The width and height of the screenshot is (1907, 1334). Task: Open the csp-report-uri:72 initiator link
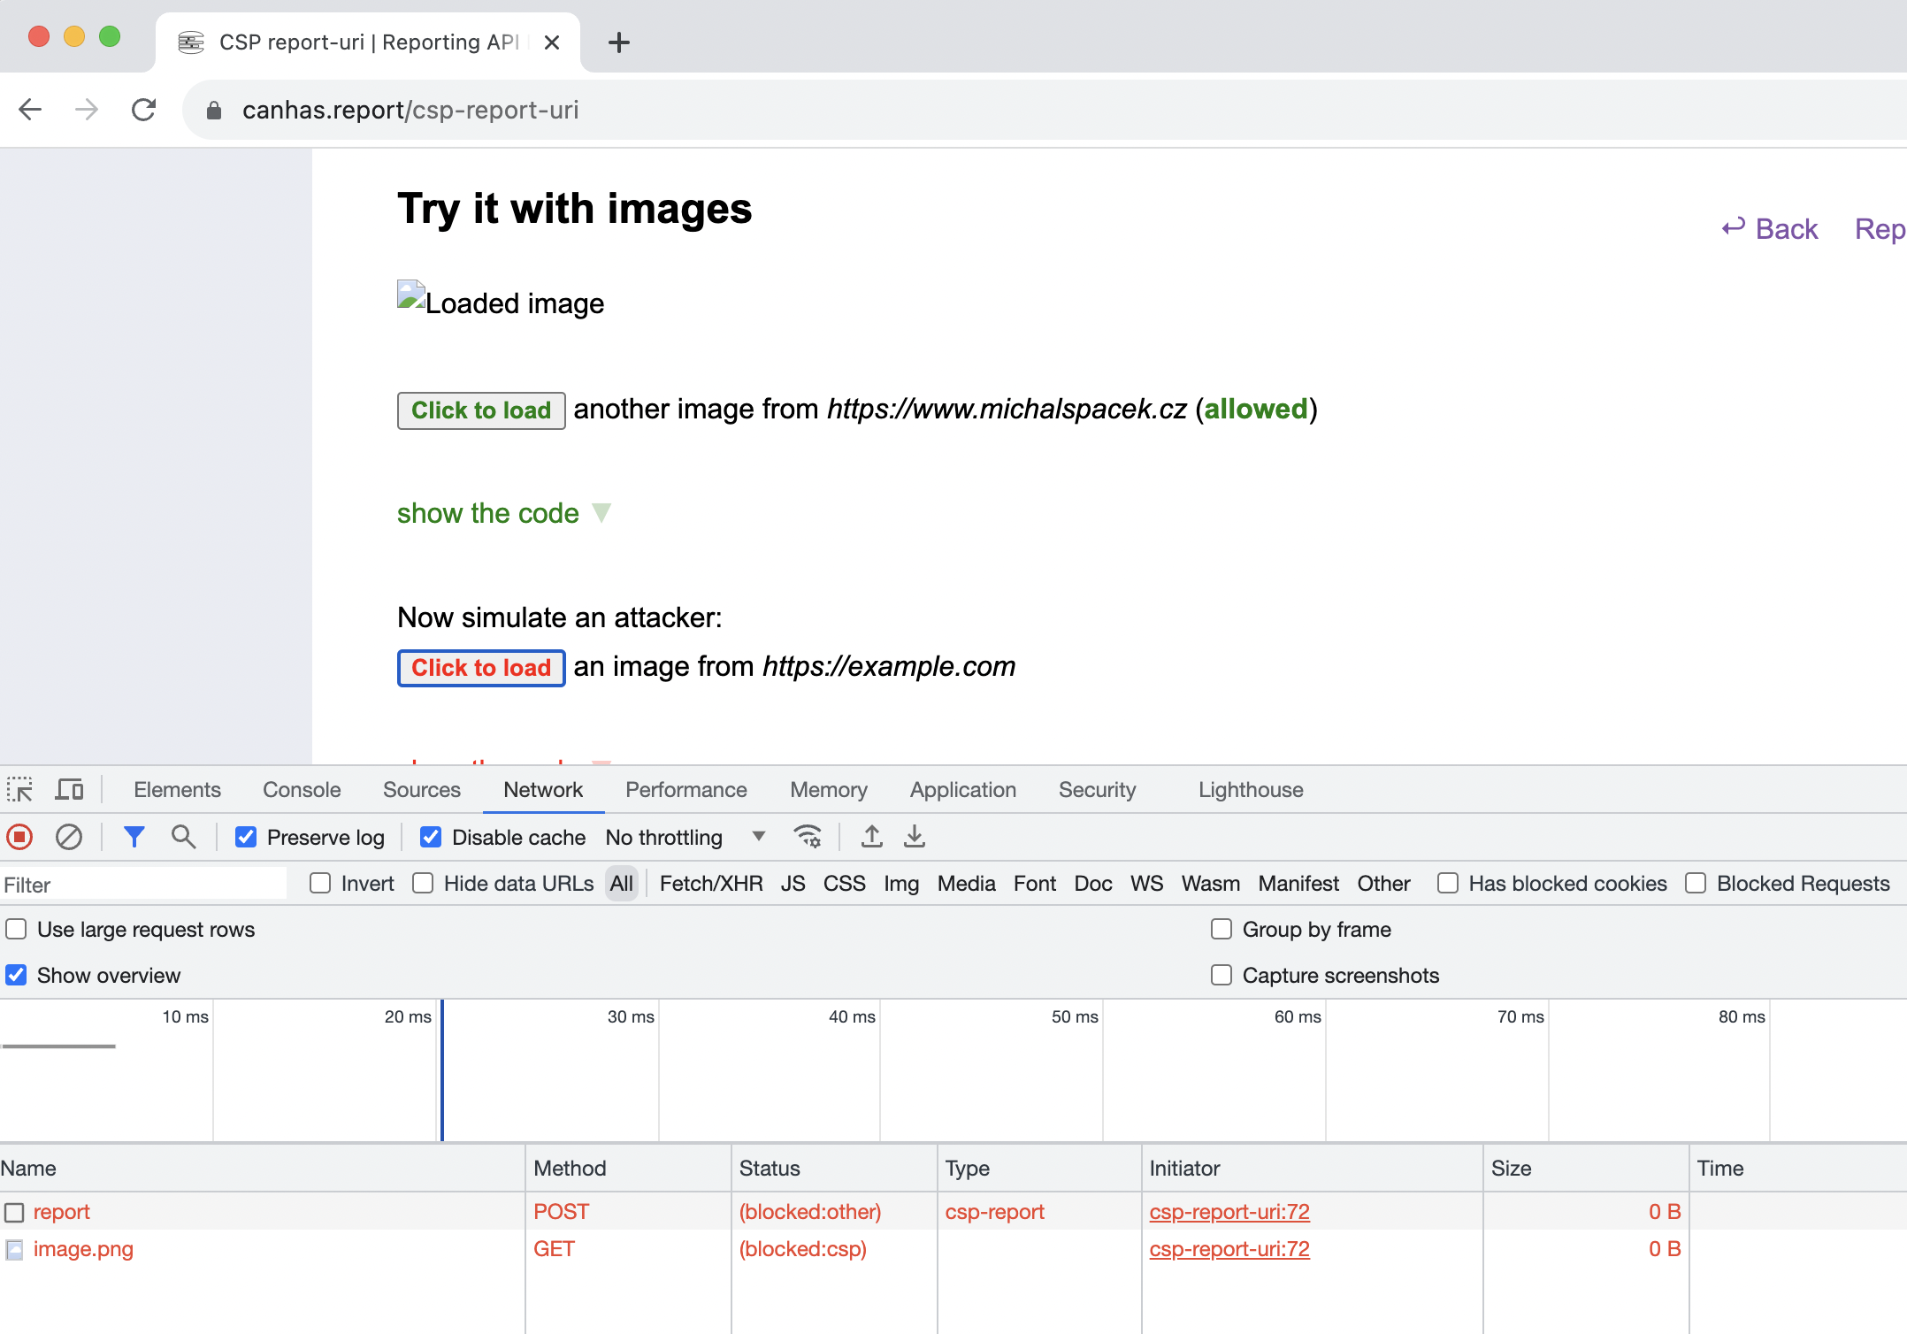(x=1229, y=1211)
